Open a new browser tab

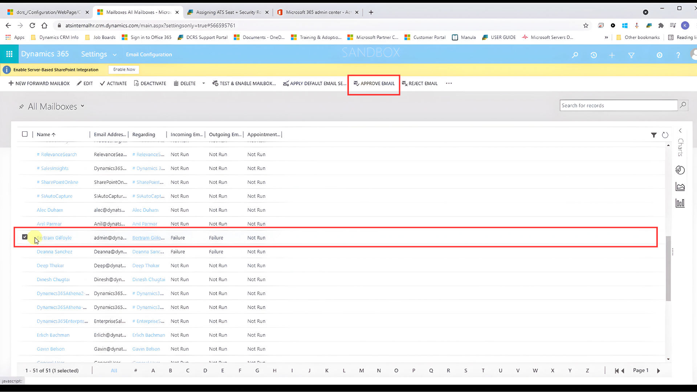(371, 12)
